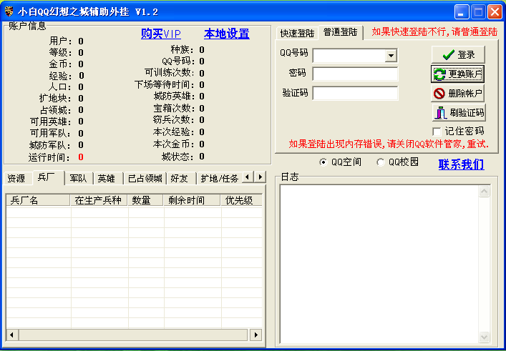Switch to the 扩地/任务 tab
The height and width of the screenshot is (351, 506).
pos(220,179)
